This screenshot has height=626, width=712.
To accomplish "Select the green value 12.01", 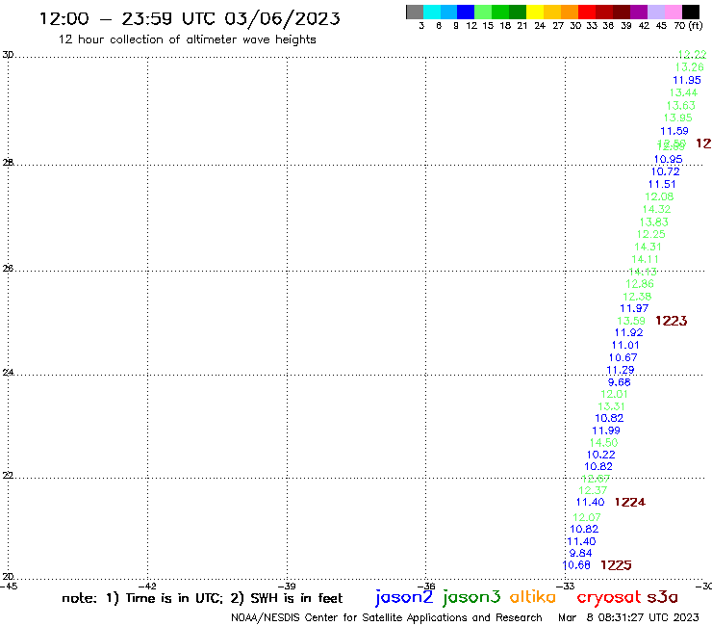I will (x=615, y=394).
